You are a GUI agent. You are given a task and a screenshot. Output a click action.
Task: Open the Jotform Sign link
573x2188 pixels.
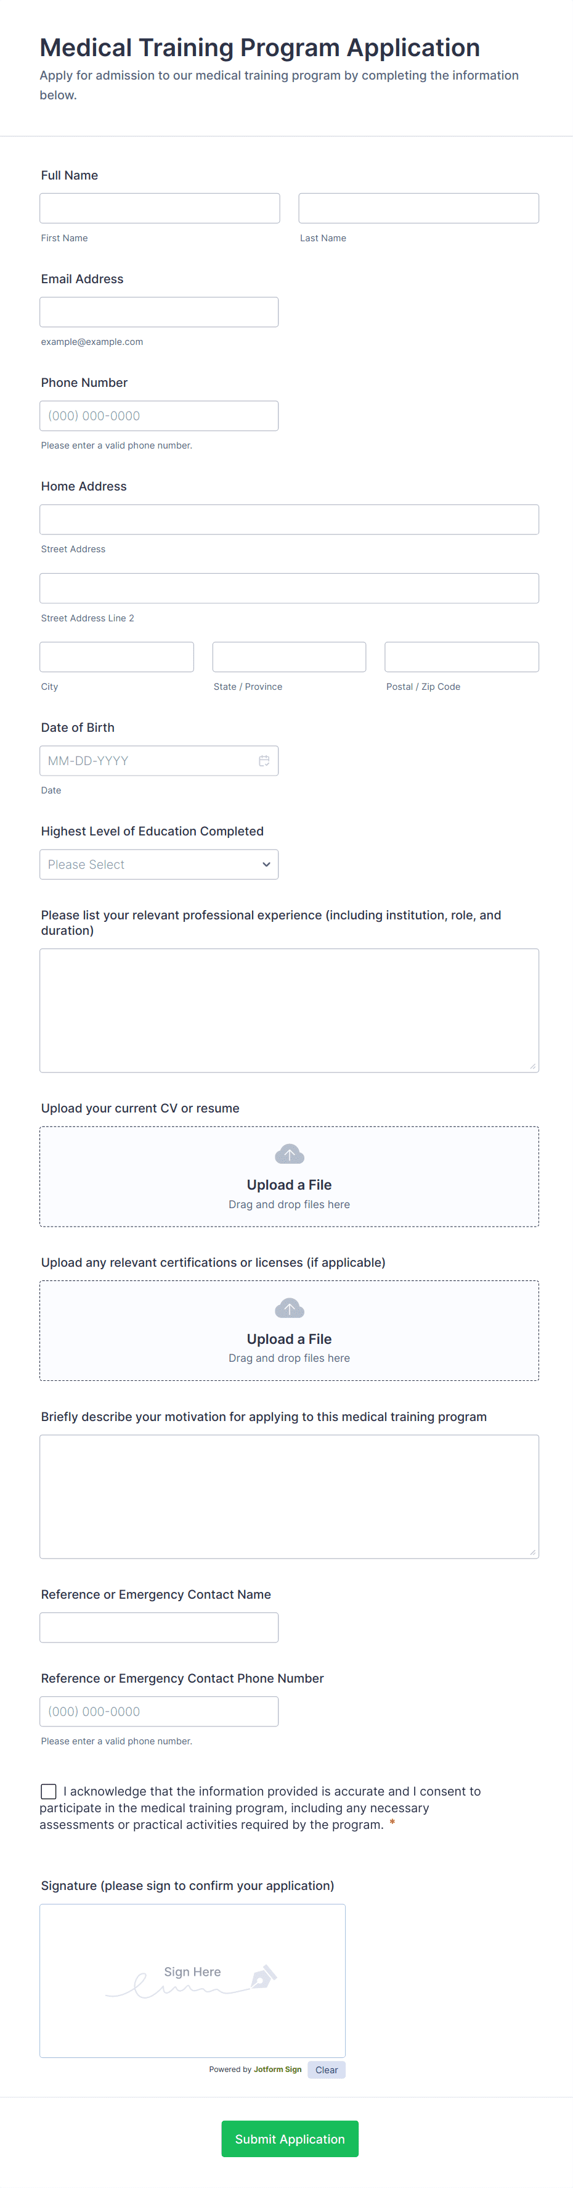(x=277, y=2069)
